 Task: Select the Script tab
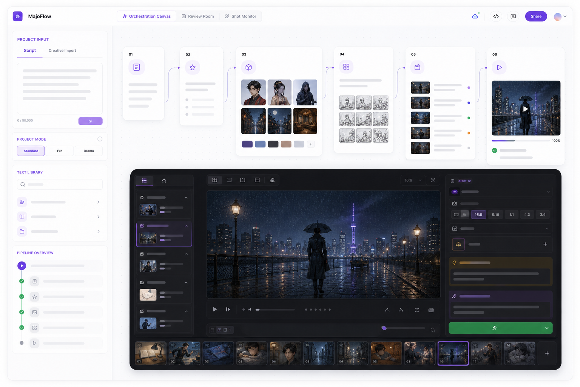(x=30, y=51)
